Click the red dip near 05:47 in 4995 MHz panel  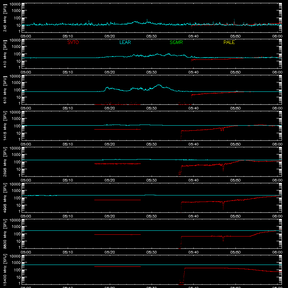pos(223,205)
